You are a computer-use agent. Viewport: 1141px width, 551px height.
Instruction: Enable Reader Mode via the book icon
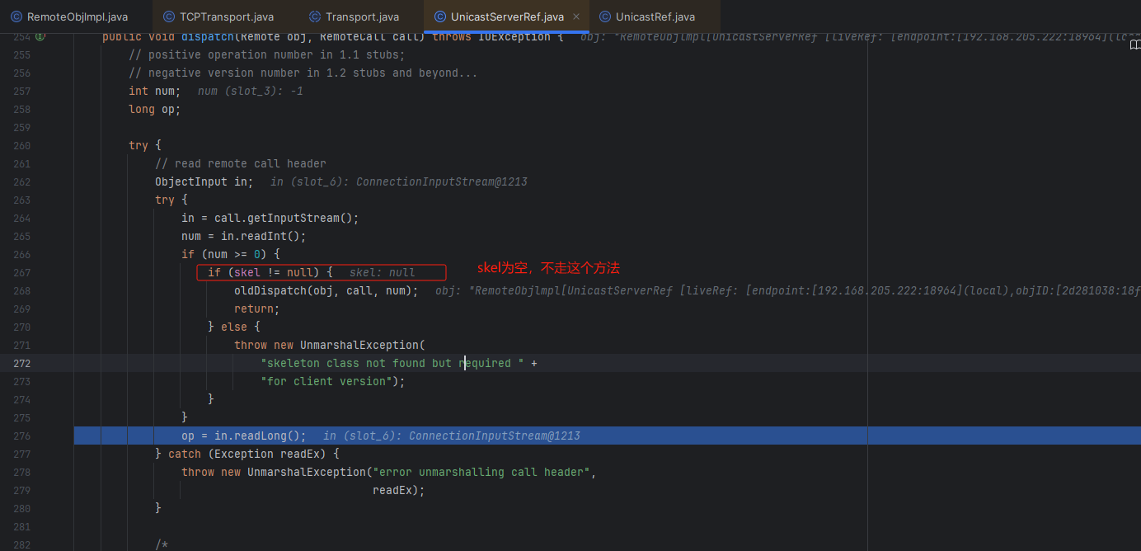[1134, 46]
